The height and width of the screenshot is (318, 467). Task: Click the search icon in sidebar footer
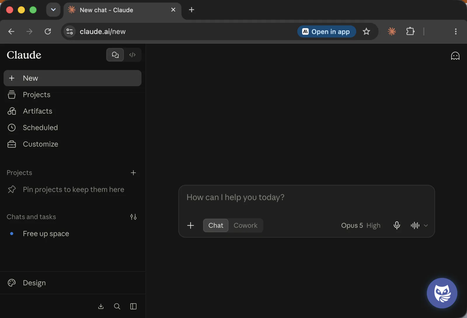click(x=117, y=306)
